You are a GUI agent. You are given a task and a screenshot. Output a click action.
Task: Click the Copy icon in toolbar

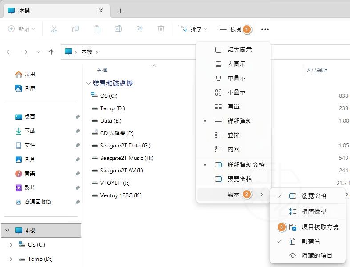[76, 29]
